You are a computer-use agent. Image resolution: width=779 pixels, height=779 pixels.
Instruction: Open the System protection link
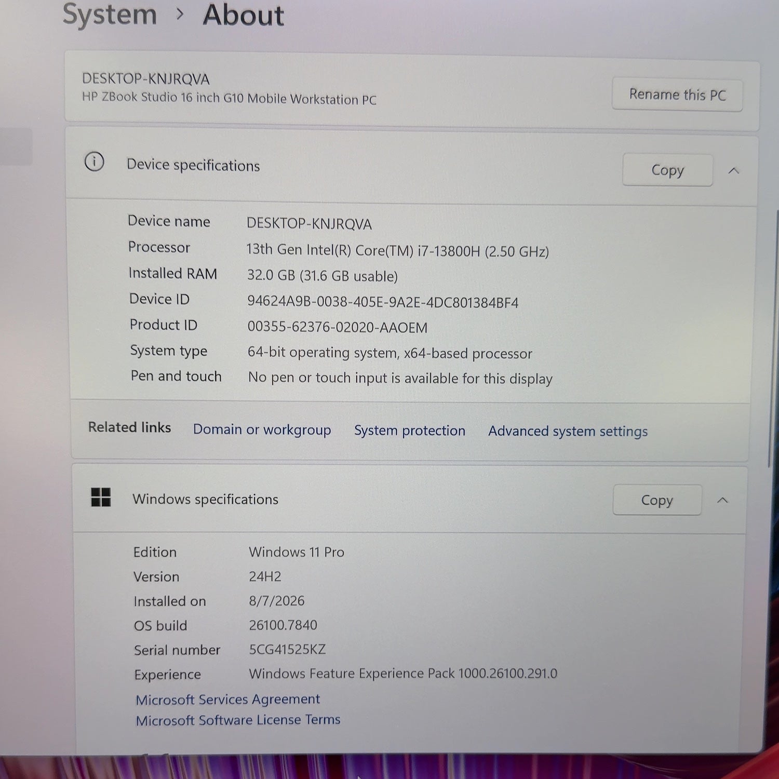click(x=410, y=431)
